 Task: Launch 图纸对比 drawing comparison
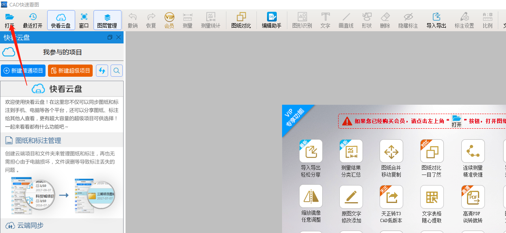pyautogui.click(x=241, y=20)
